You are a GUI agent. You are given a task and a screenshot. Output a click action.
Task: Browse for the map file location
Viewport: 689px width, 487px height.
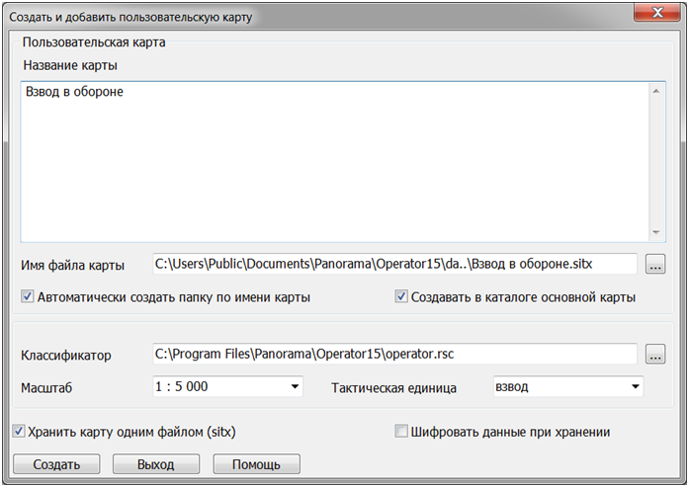[655, 265]
